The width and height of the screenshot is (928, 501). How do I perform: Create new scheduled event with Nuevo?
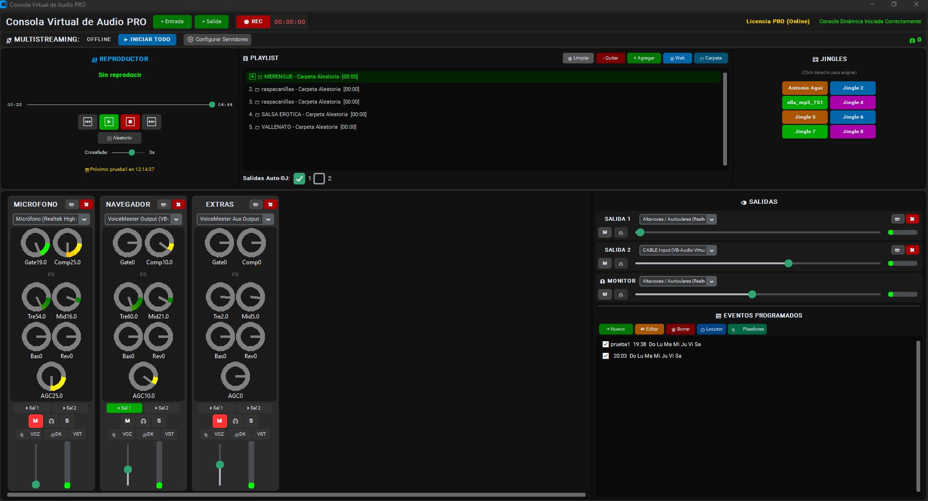coord(616,329)
